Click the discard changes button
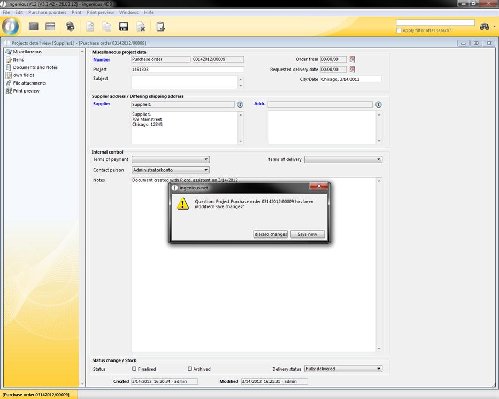Image resolution: width=499 pixels, height=399 pixels. tap(271, 234)
